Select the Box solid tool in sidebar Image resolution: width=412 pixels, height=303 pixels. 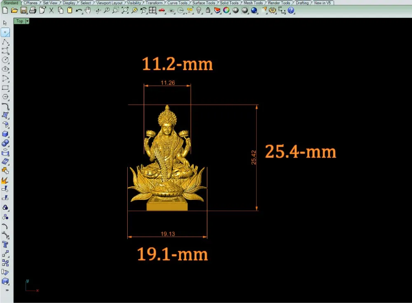pyautogui.click(x=5, y=134)
